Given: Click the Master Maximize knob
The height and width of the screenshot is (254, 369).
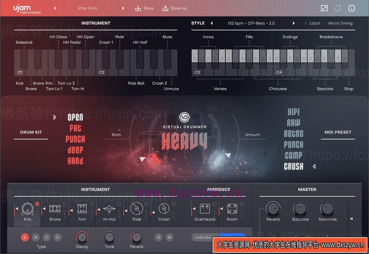Looking at the screenshot, I should tap(327, 209).
